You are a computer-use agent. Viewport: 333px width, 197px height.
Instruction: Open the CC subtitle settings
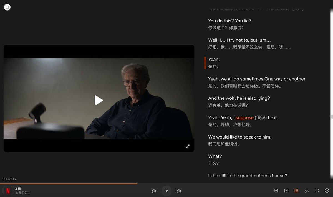point(286,191)
